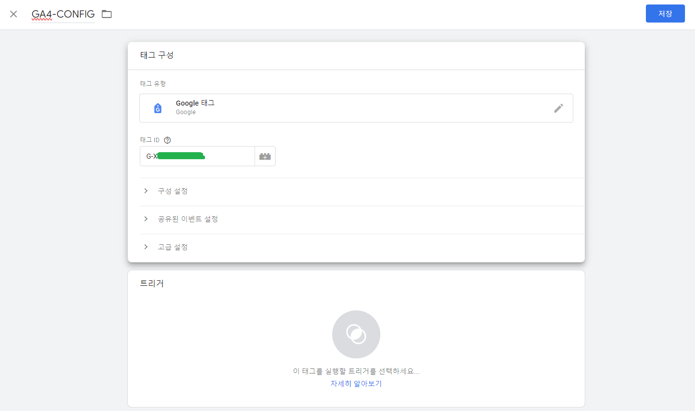Viewport: 695px width, 411px height.
Task: Click the X to close the tag editor
Action: (x=13, y=14)
